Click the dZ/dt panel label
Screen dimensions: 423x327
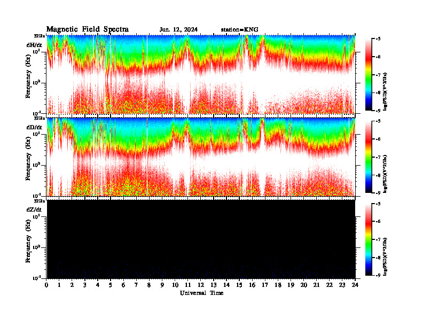click(x=34, y=209)
